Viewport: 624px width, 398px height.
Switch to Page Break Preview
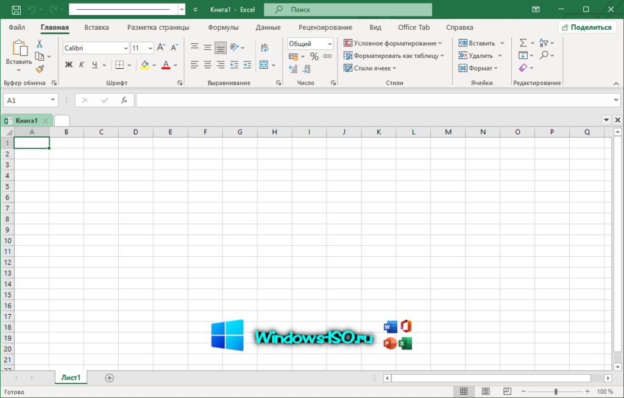pos(507,392)
